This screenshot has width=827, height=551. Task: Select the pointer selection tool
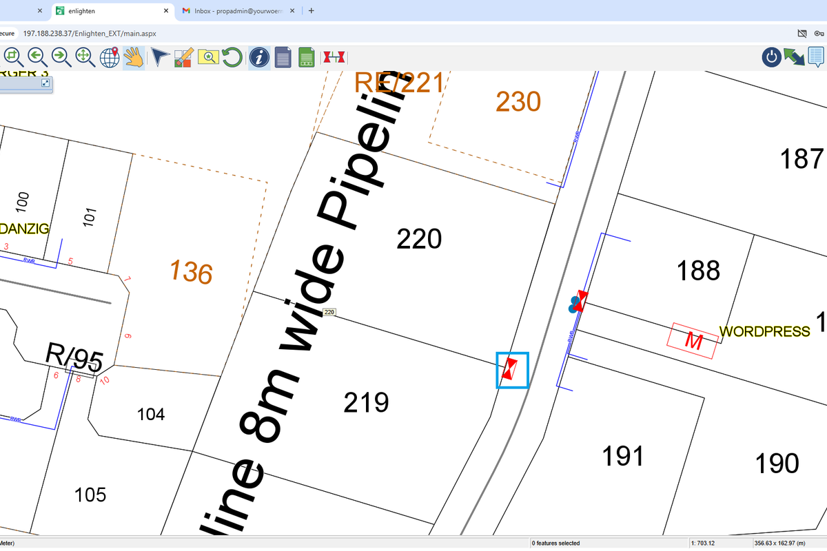click(159, 58)
